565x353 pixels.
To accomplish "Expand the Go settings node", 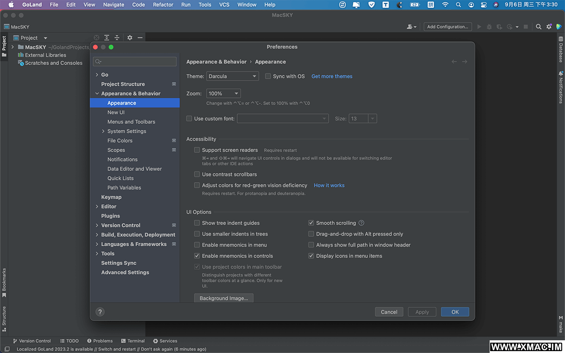I will 97,75.
